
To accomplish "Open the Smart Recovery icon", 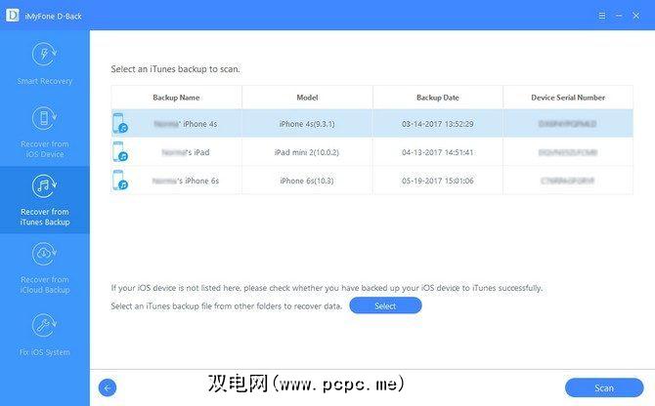I will click(x=44, y=55).
